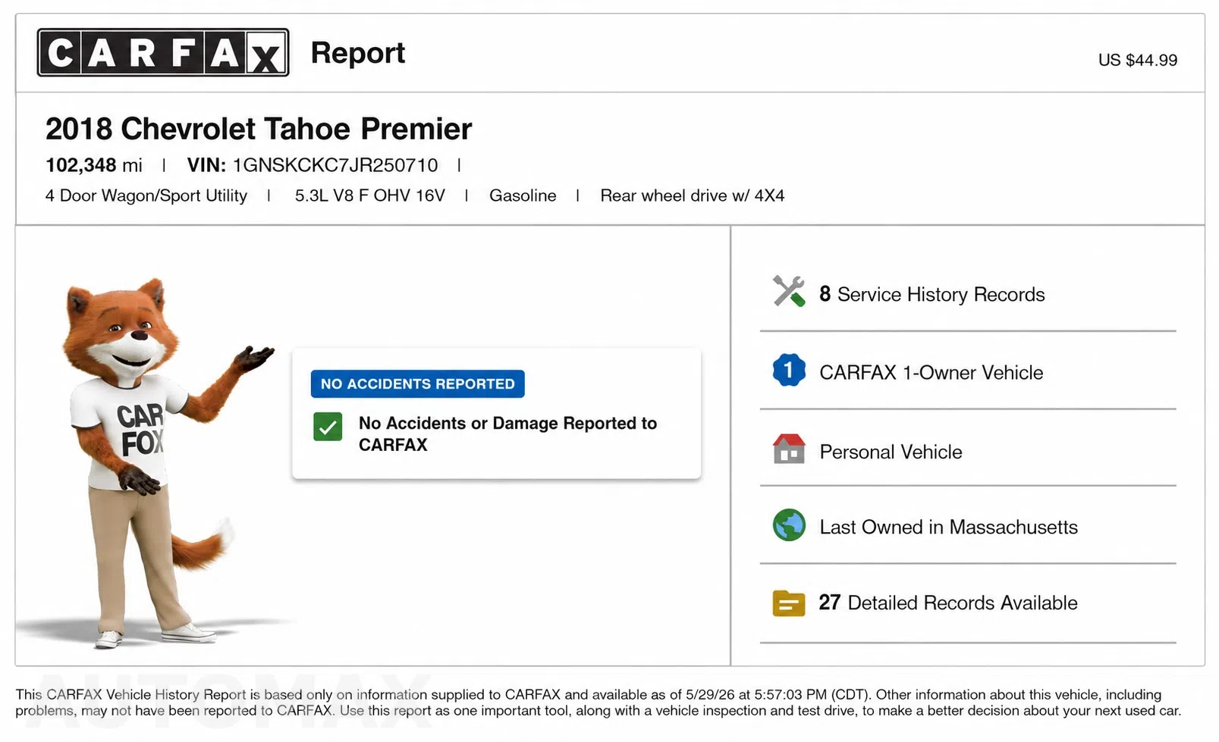Click the 2018 Chevrolet Tahoe Premier title
1219x742 pixels.
(259, 129)
